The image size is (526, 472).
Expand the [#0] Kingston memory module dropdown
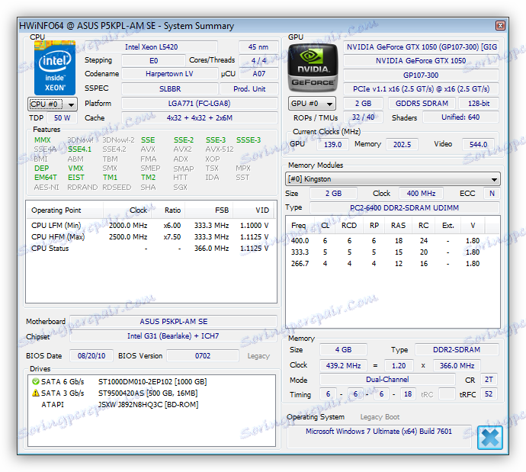[393, 179]
